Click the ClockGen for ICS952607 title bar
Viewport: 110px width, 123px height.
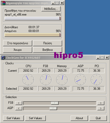coord(55,58)
